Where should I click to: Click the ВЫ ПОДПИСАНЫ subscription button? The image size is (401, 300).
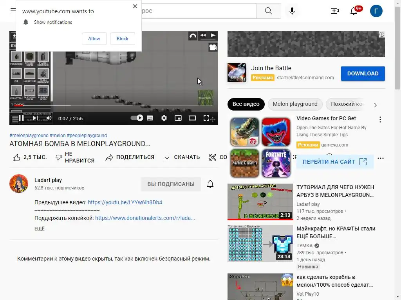[171, 184]
